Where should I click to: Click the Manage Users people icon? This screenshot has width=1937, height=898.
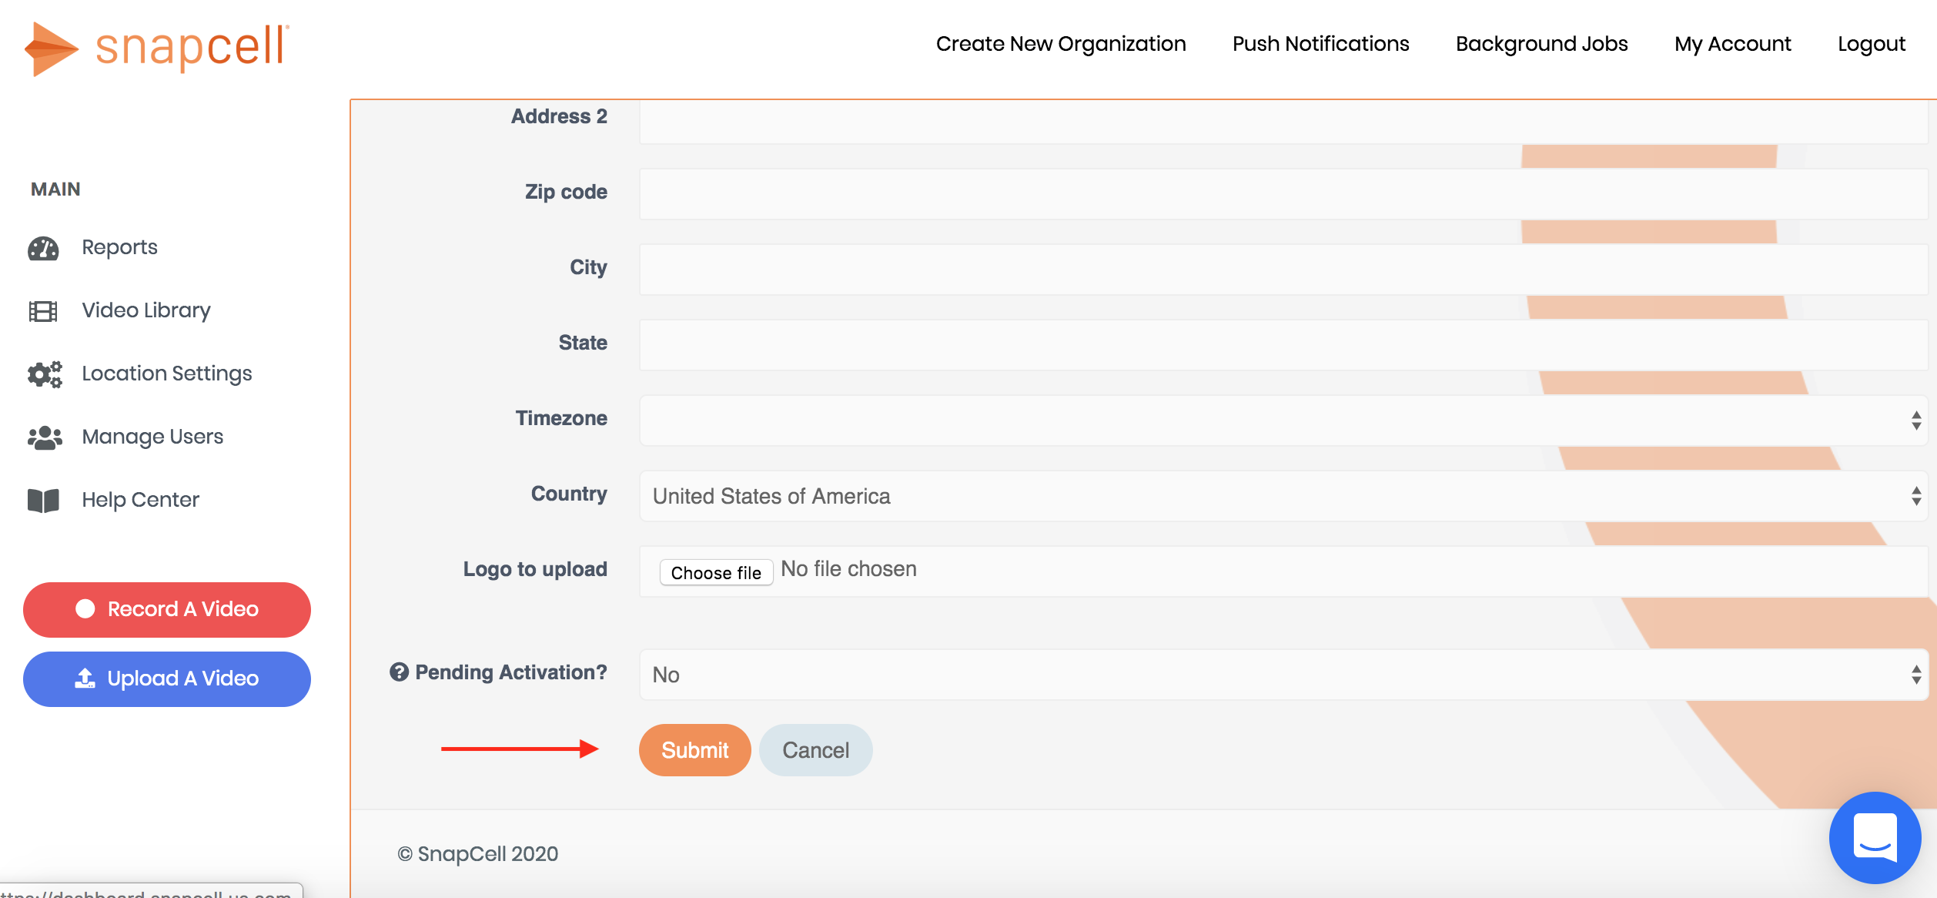tap(45, 437)
